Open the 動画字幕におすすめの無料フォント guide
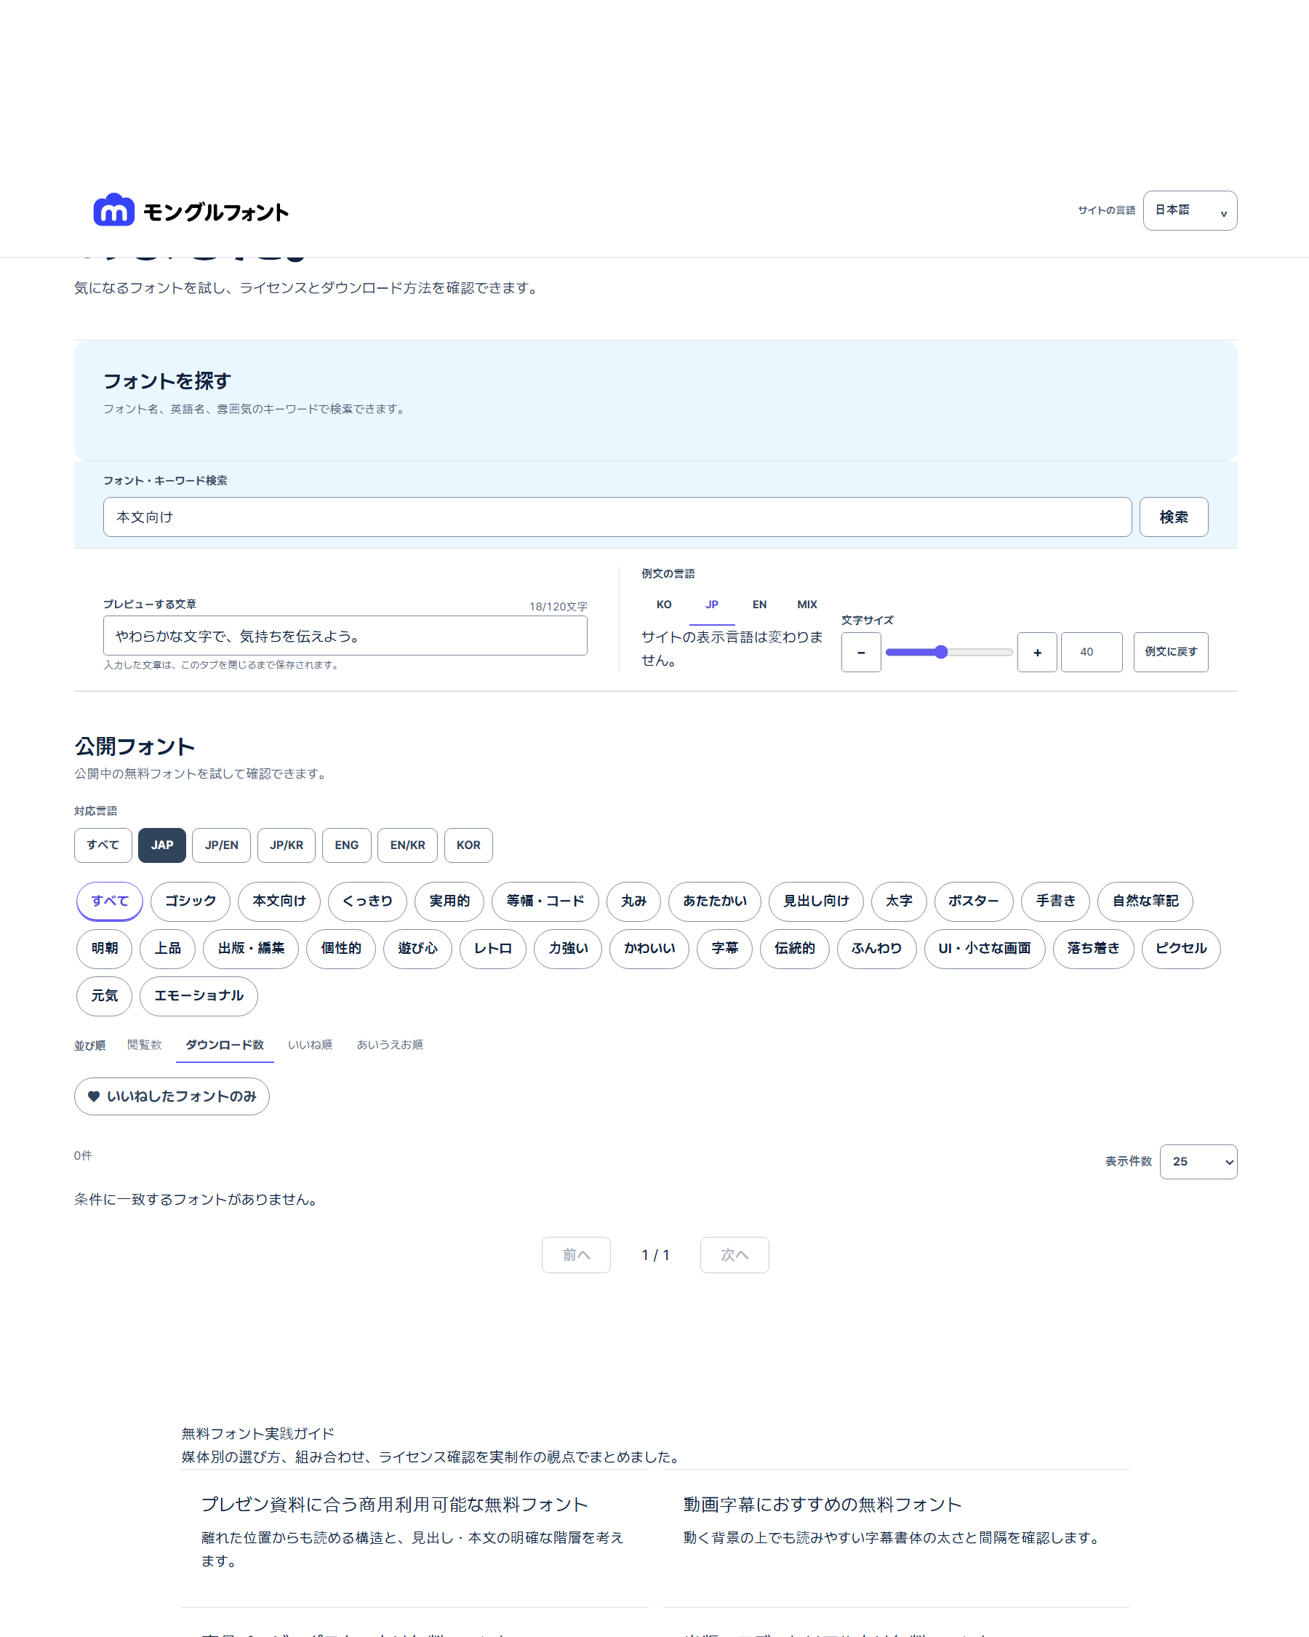The width and height of the screenshot is (1309, 1637). click(822, 1504)
